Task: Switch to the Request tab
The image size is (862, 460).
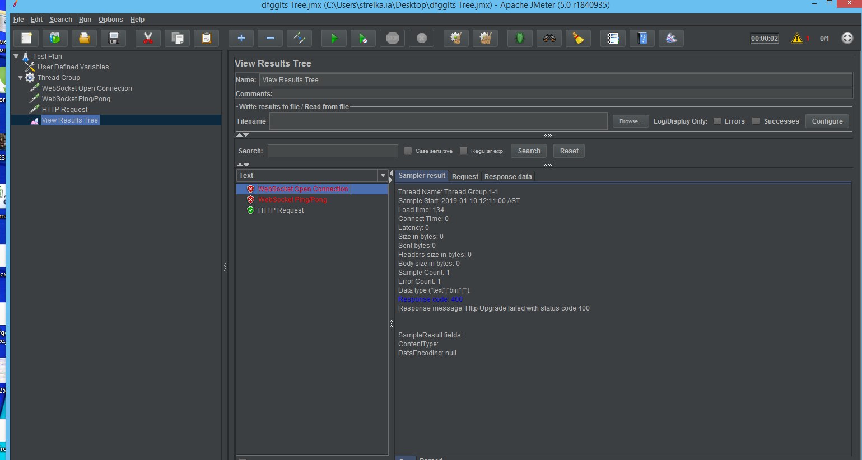Action: coord(465,176)
